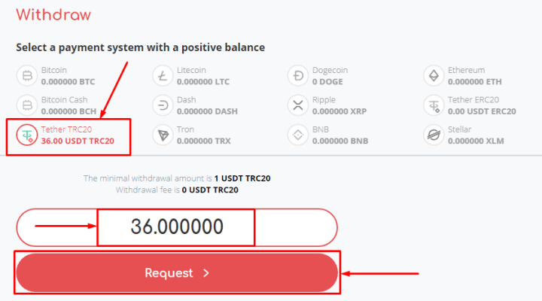Select the Litecoin icon
Screen dimensions: 542x301
163,75
